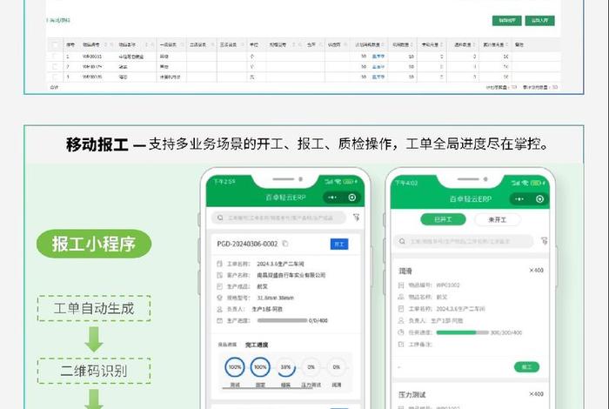609x409 pixels.
Task: Click the grey 生产进度 progress bar 0/0/400
Action: (282, 320)
